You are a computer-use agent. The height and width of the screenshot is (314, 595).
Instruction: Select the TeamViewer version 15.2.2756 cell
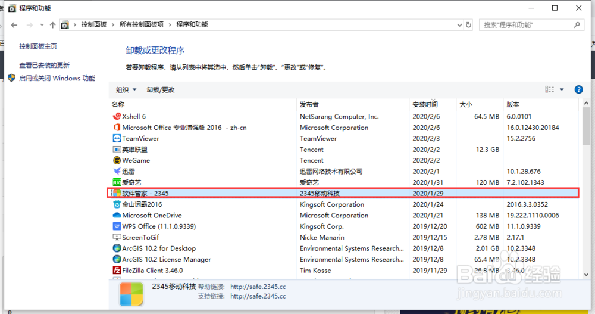pos(521,138)
